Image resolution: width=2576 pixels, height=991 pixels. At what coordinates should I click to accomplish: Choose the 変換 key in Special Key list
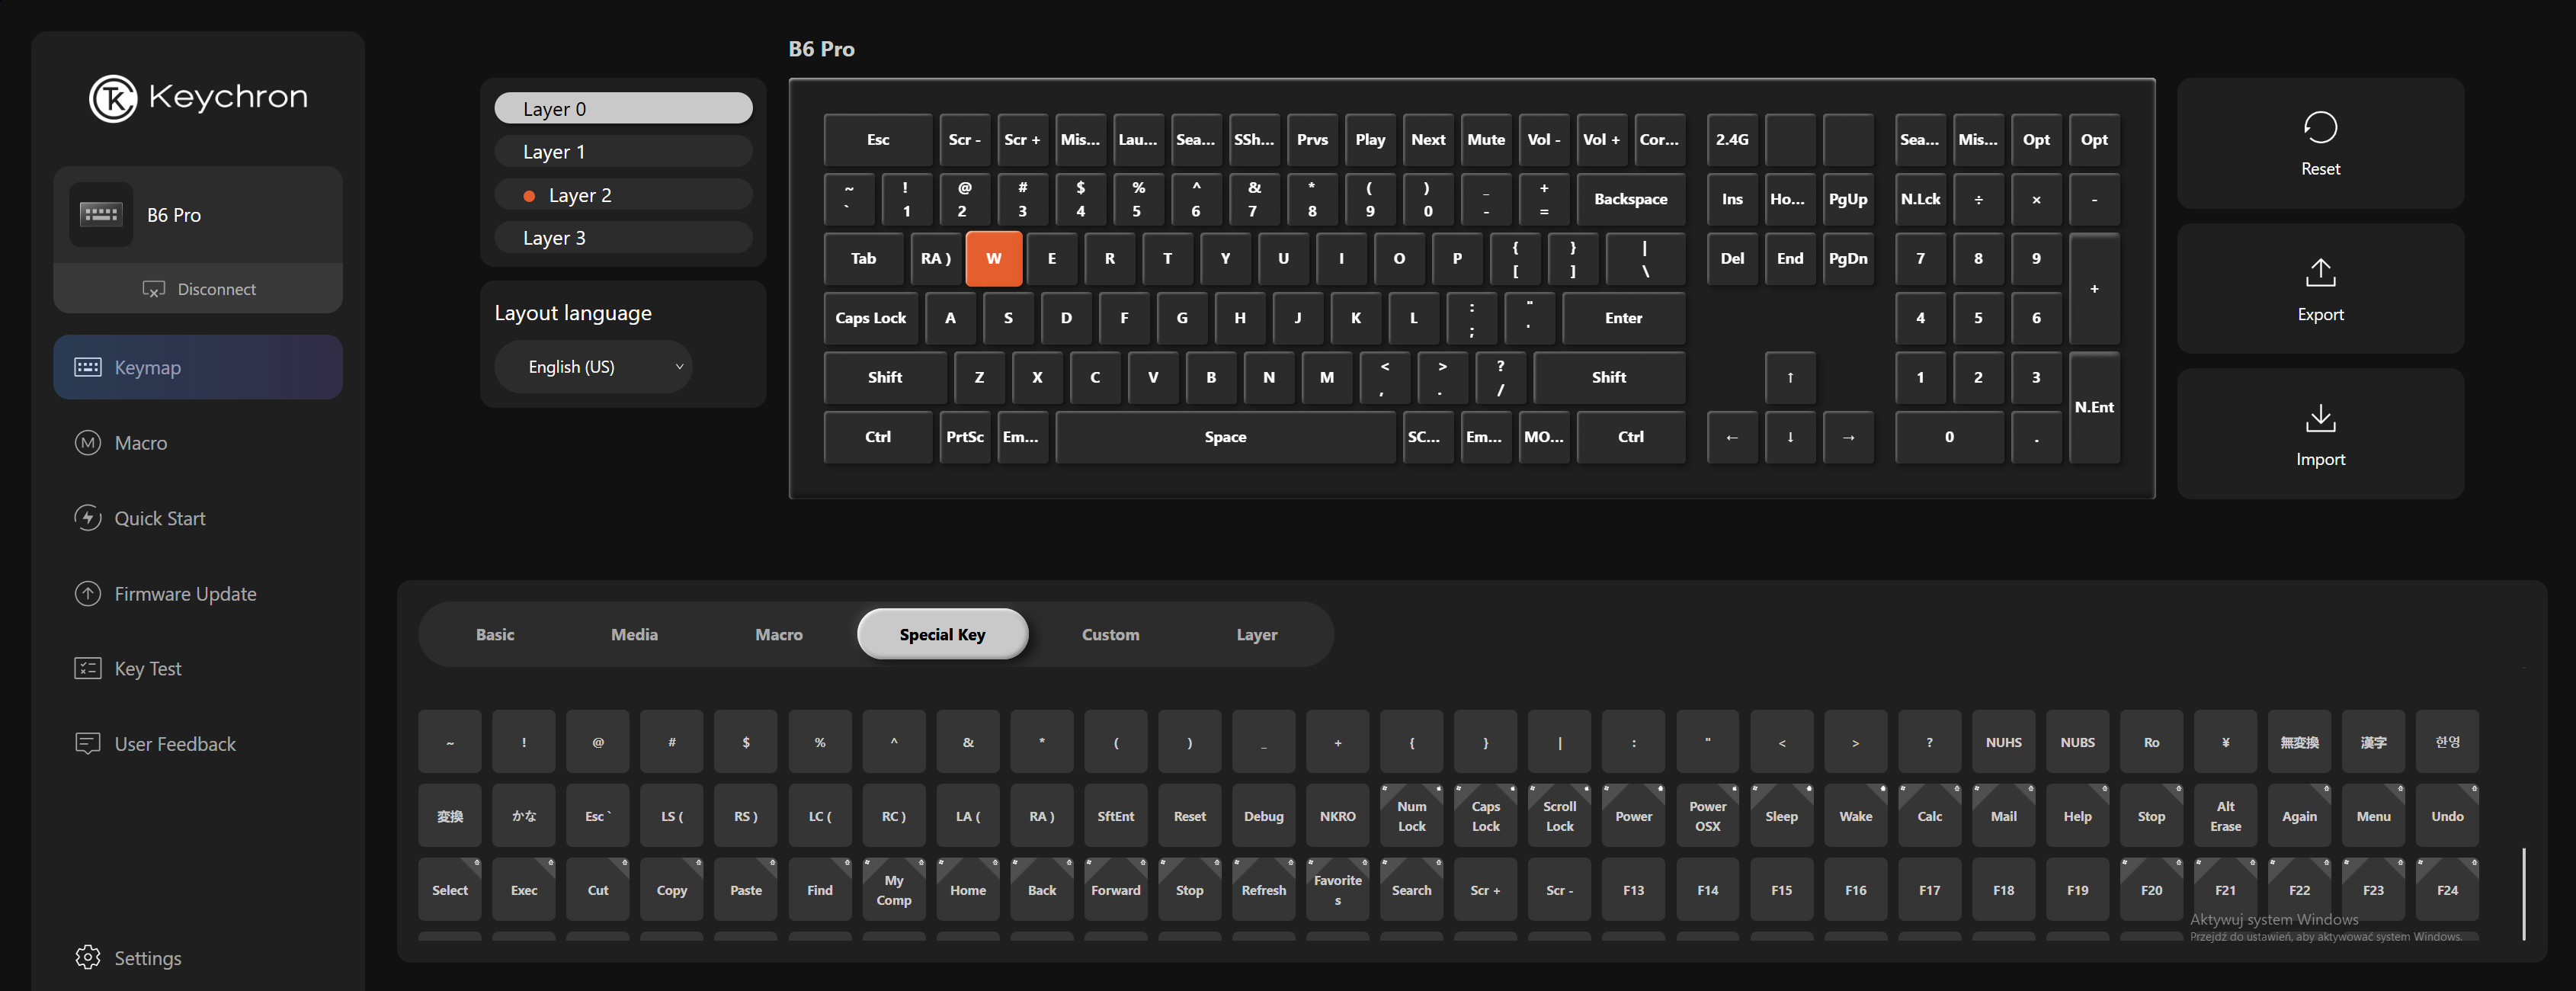pyautogui.click(x=450, y=816)
